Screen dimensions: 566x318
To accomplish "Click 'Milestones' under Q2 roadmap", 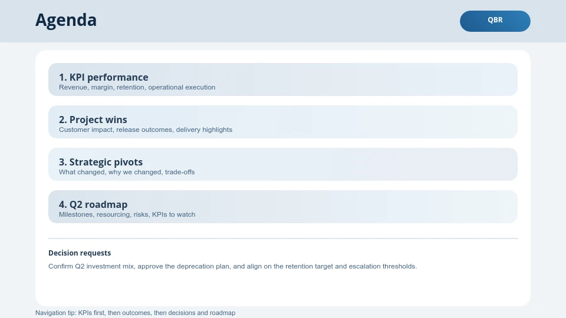I will coord(75,214).
